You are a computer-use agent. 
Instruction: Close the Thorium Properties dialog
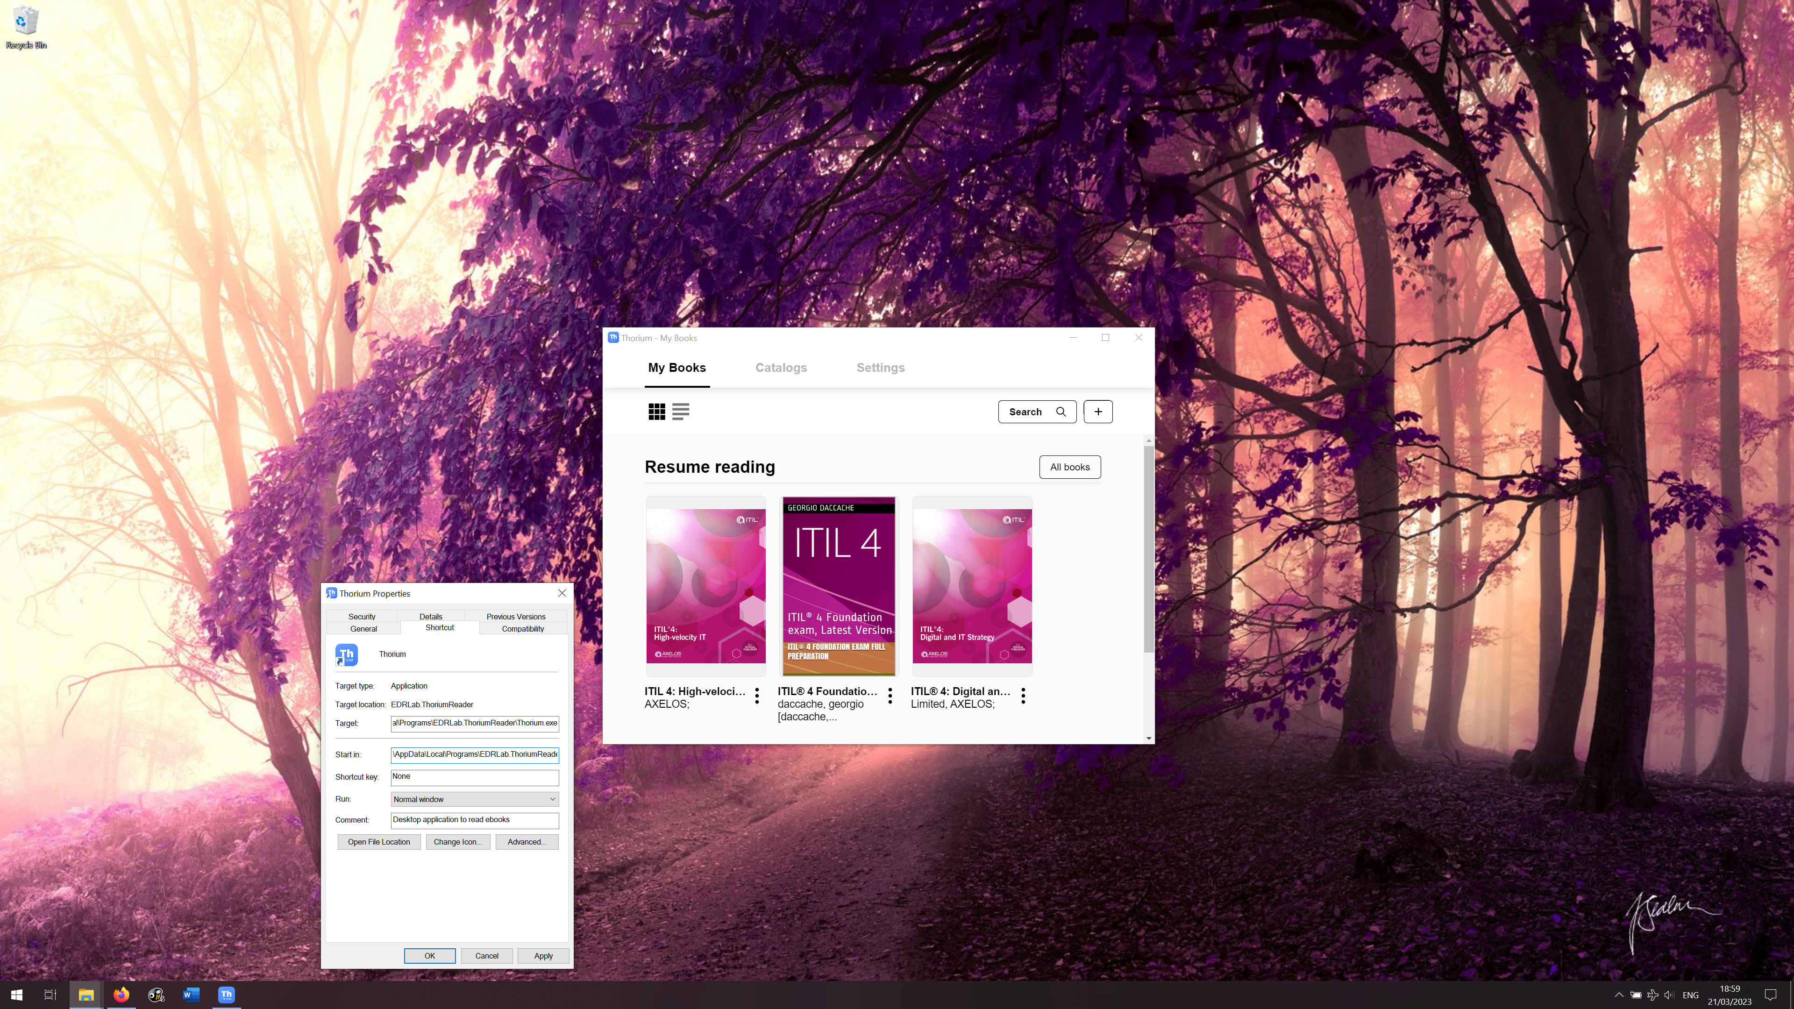coord(562,593)
